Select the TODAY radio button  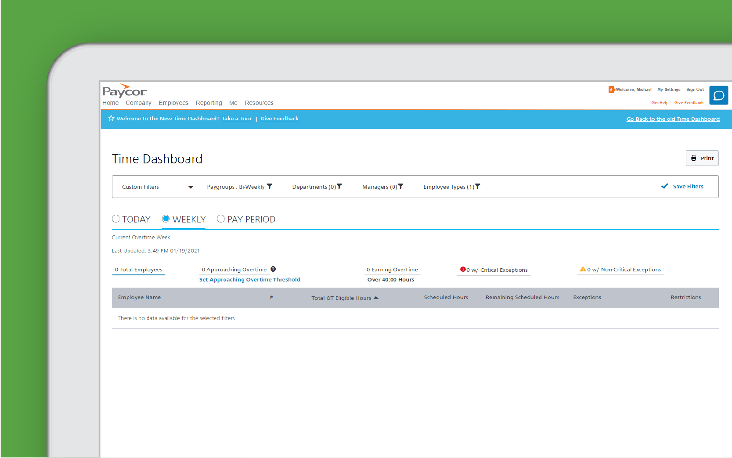(x=116, y=219)
